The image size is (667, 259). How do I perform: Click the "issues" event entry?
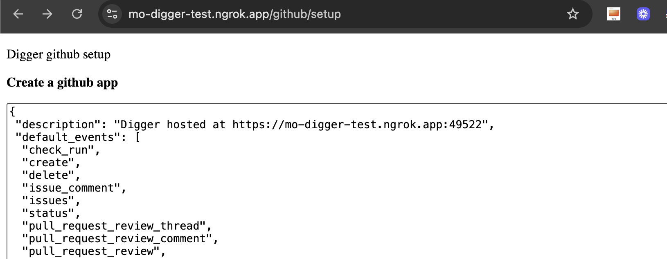(x=51, y=201)
